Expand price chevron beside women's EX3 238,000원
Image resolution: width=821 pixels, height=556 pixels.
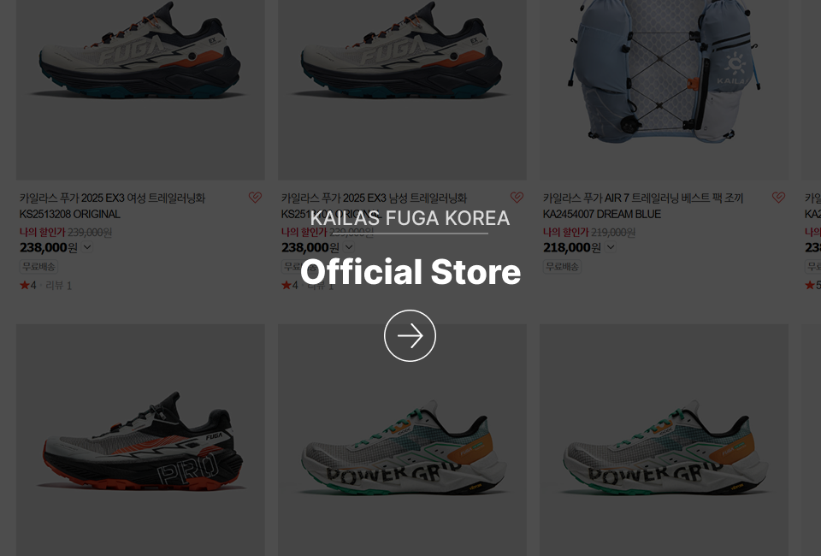pos(87,247)
